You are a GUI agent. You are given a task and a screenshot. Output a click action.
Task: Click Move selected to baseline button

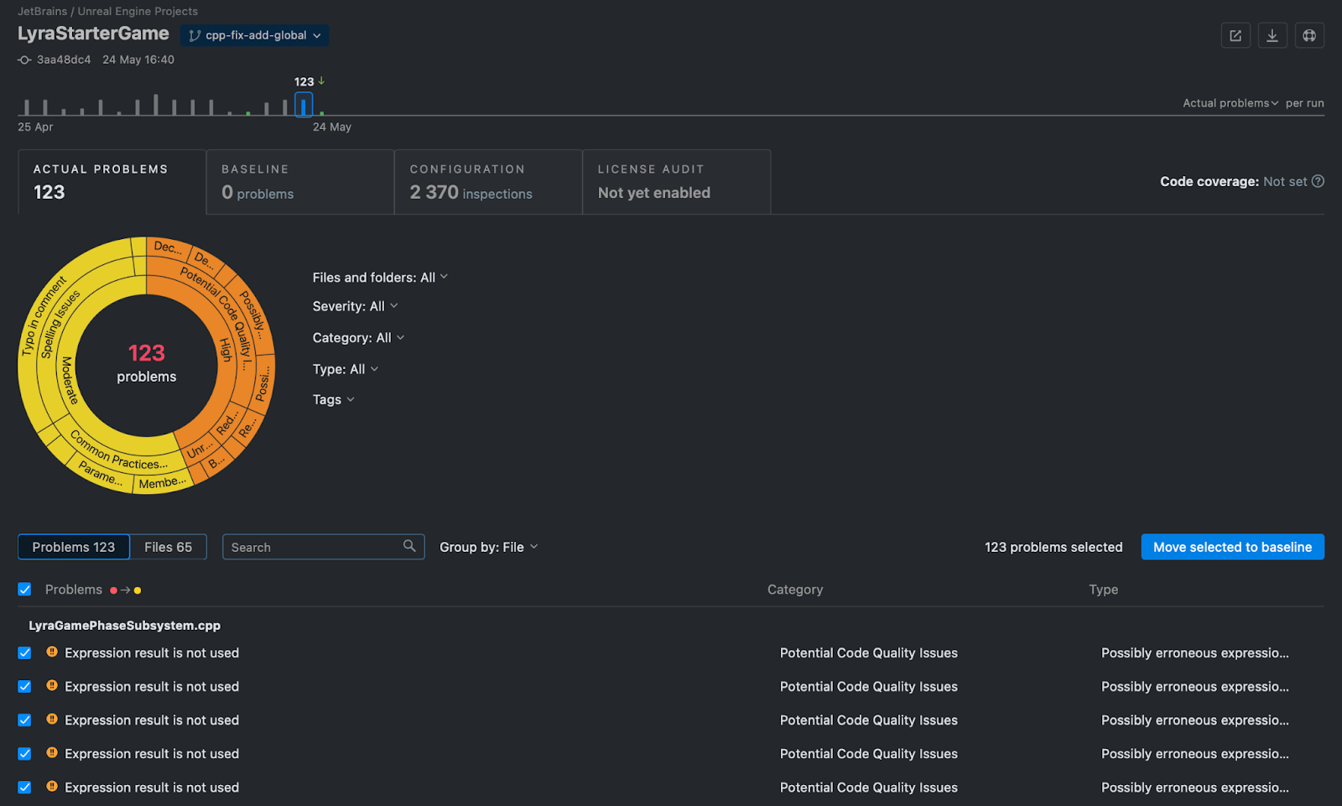pos(1232,547)
